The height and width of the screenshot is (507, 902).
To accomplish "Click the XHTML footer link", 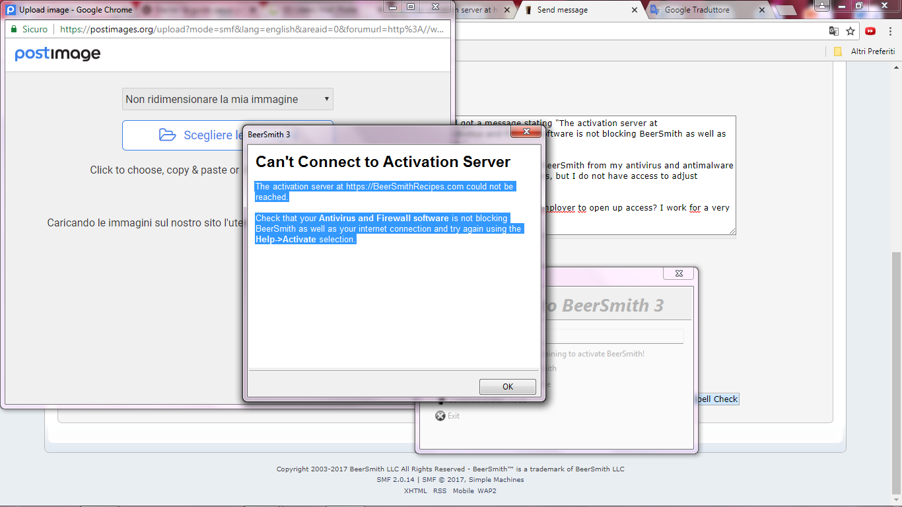I will click(415, 490).
